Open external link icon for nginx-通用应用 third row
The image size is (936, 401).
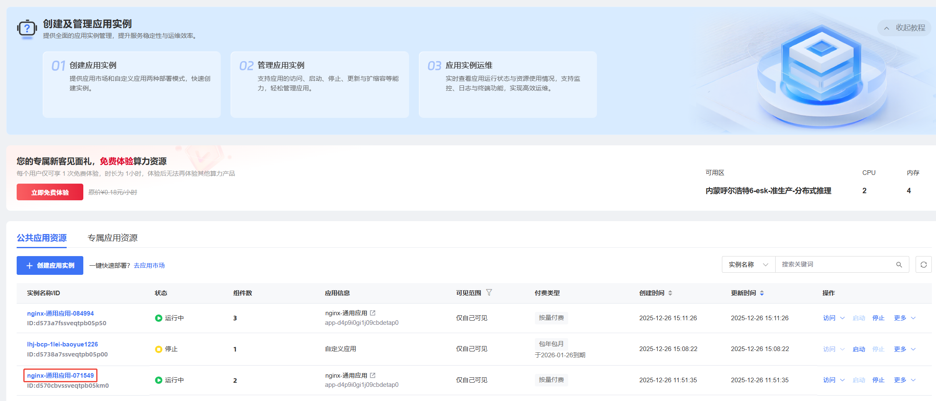pyautogui.click(x=373, y=376)
